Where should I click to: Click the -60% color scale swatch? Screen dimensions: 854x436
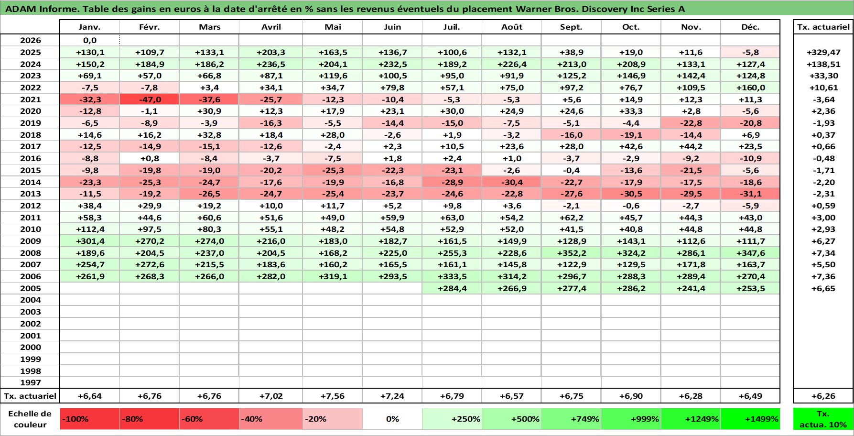[209, 419]
